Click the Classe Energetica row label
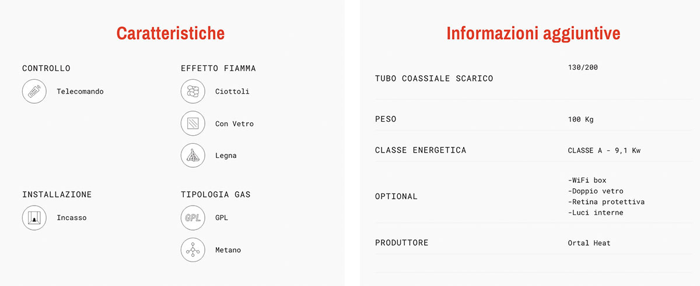 421,150
